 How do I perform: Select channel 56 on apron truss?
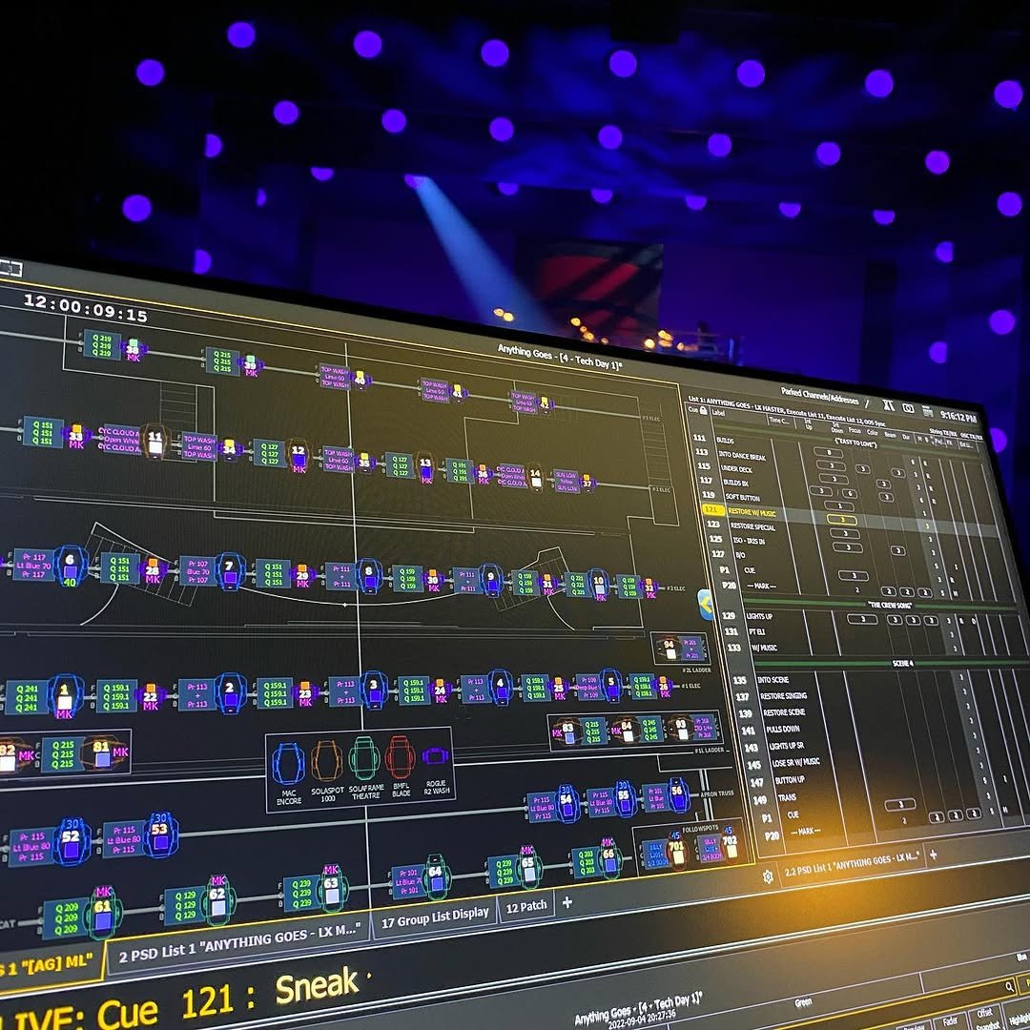[x=676, y=794]
